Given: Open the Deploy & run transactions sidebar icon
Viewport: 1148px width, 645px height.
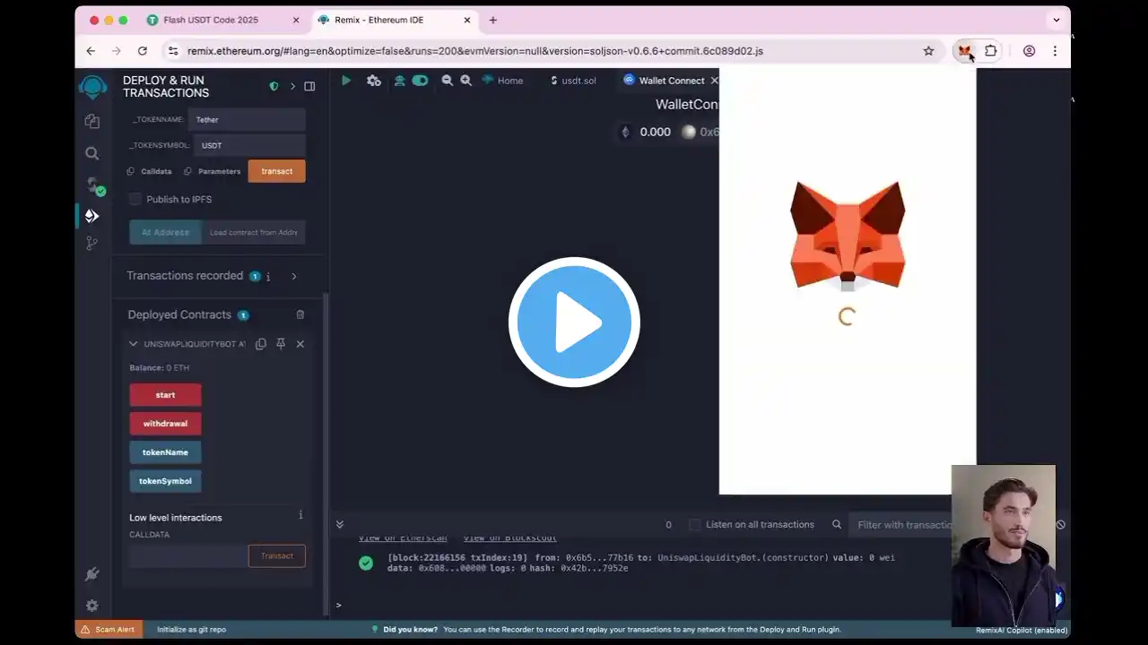Looking at the screenshot, I should point(92,216).
